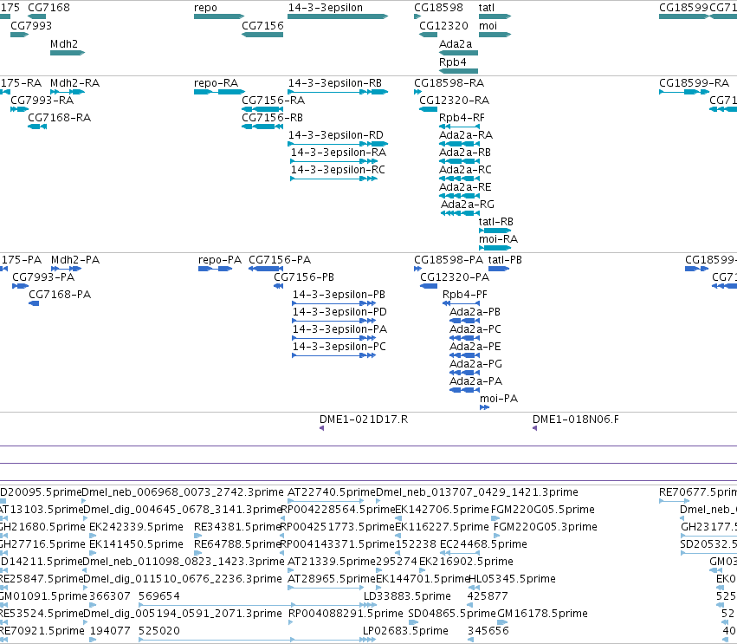
Task: Select EST LP02683.5prime
Action: point(370,640)
